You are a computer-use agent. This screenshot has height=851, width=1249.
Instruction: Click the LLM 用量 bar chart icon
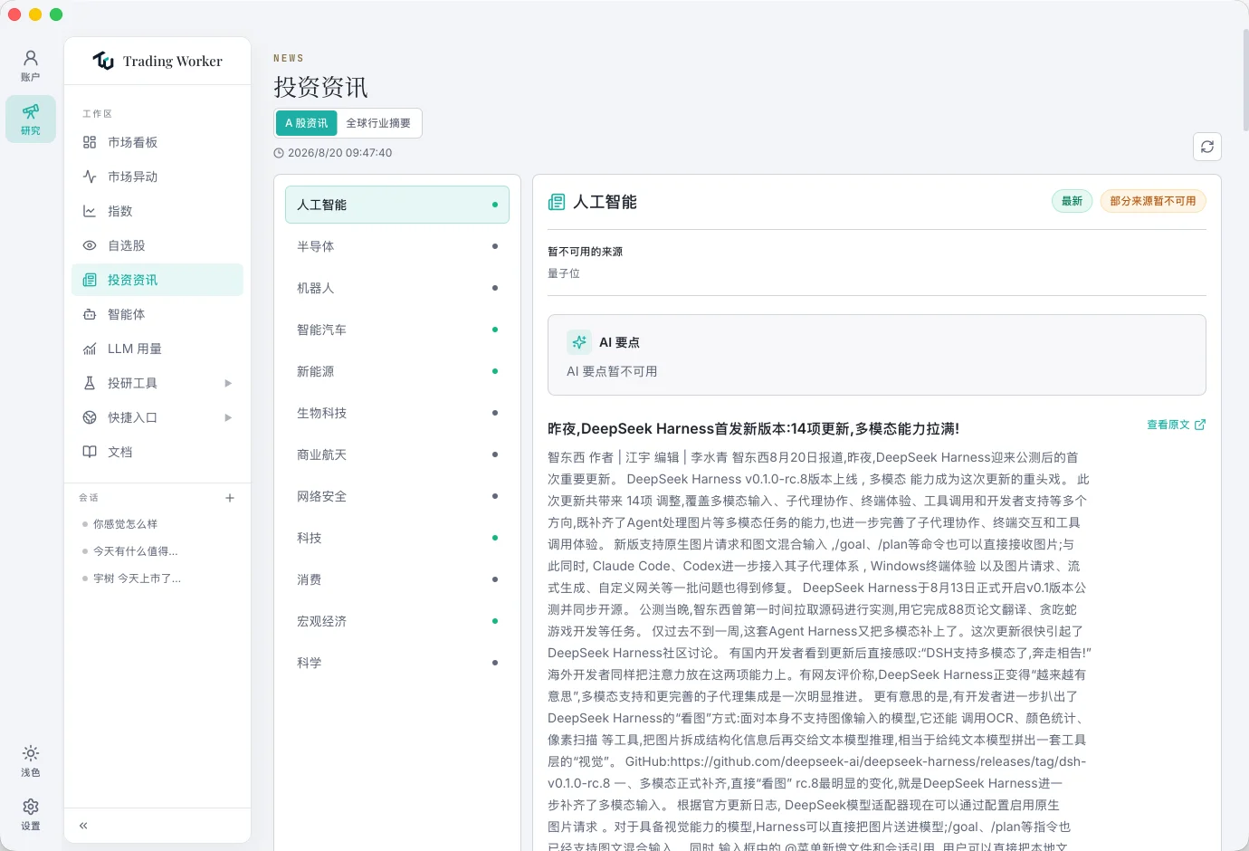click(x=90, y=349)
